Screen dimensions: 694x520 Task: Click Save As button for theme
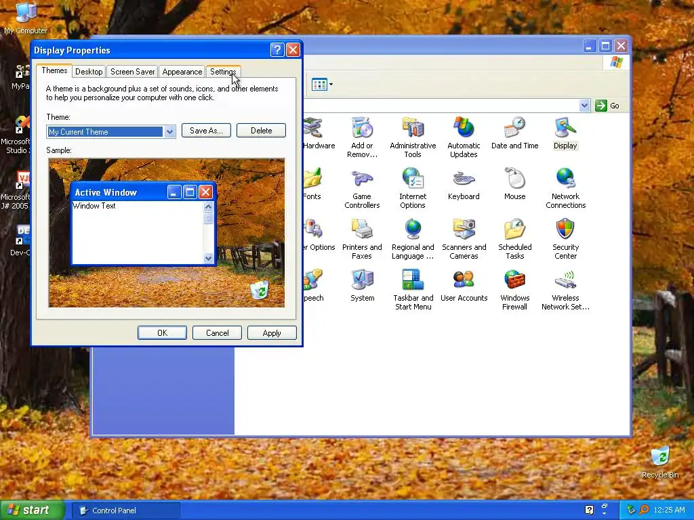206,131
